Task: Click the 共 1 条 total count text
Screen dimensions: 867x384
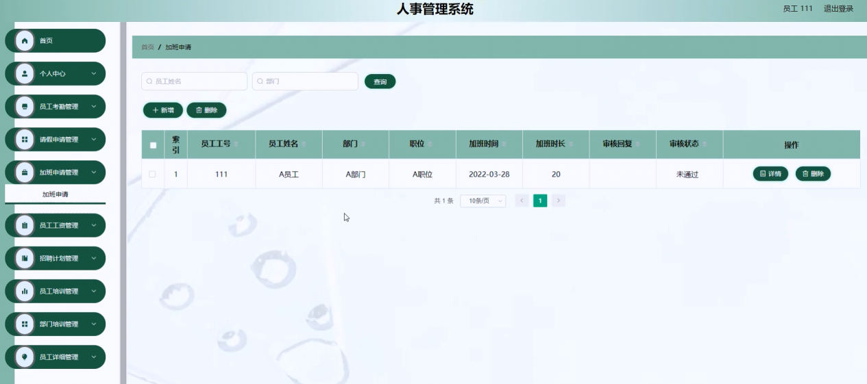Action: click(443, 201)
